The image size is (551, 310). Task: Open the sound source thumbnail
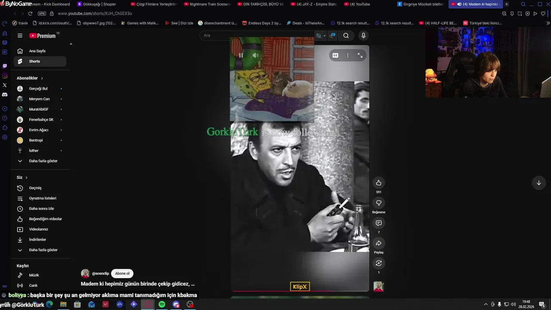tap(378, 286)
